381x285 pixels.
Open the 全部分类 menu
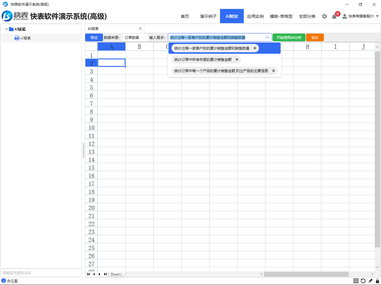(307, 16)
